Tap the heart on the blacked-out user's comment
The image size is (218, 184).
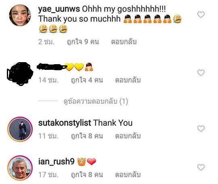tap(201, 73)
